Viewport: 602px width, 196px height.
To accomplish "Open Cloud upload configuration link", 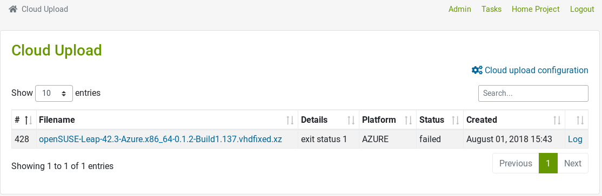I will click(x=537, y=70).
